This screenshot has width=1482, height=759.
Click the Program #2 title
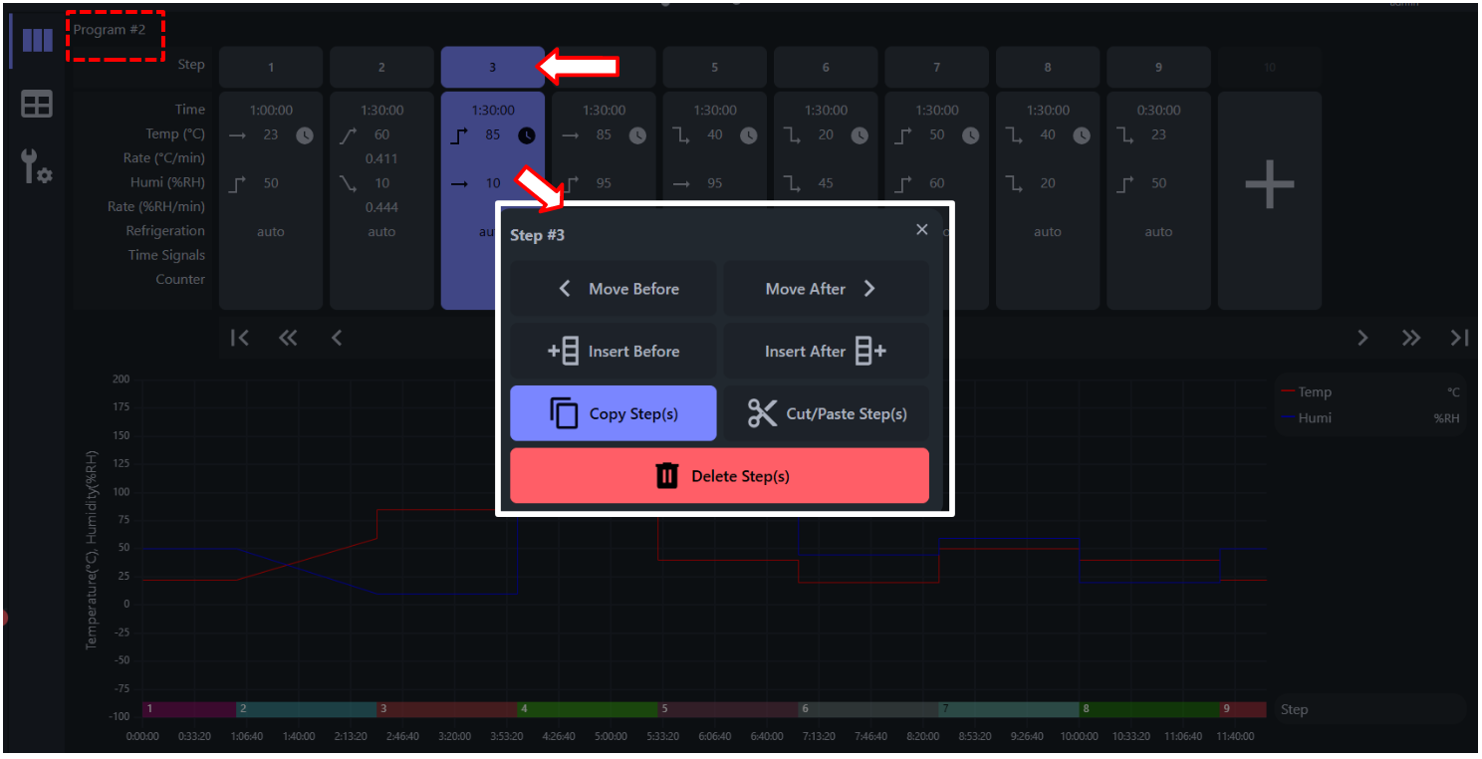point(110,30)
